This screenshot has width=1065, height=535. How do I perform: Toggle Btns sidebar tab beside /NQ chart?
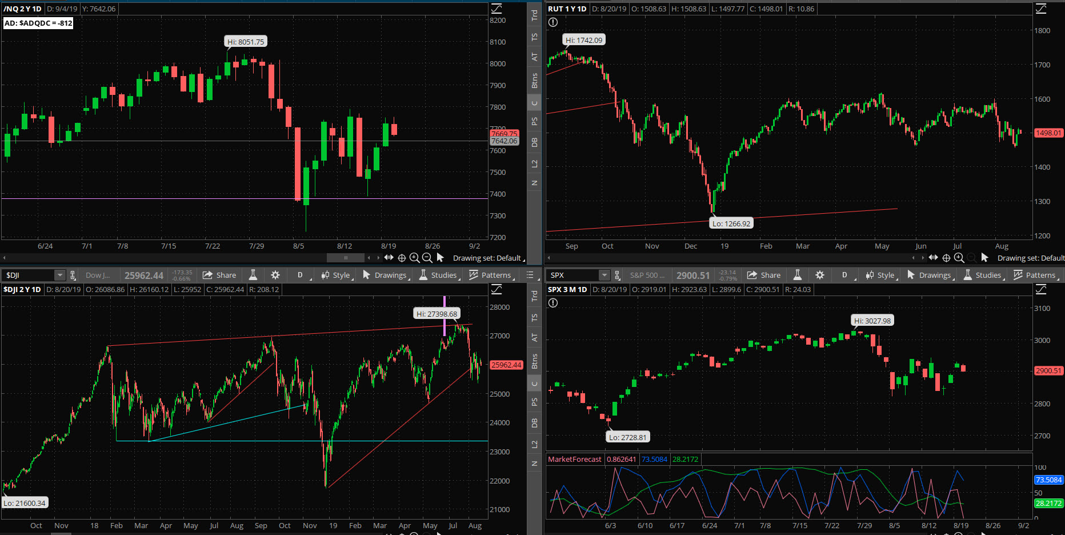535,81
